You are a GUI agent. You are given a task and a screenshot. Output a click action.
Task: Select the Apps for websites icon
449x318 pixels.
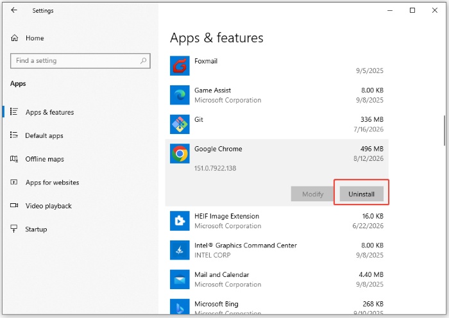pos(13,182)
